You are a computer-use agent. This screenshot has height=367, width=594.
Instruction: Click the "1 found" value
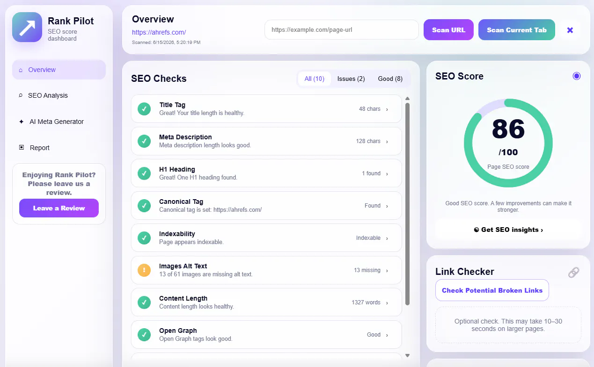tap(371, 173)
